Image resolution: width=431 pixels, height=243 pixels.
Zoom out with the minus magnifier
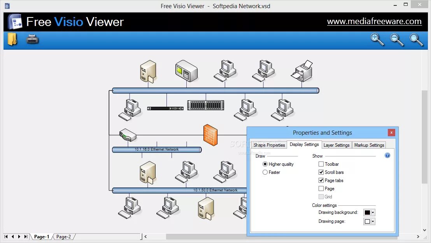coord(397,40)
